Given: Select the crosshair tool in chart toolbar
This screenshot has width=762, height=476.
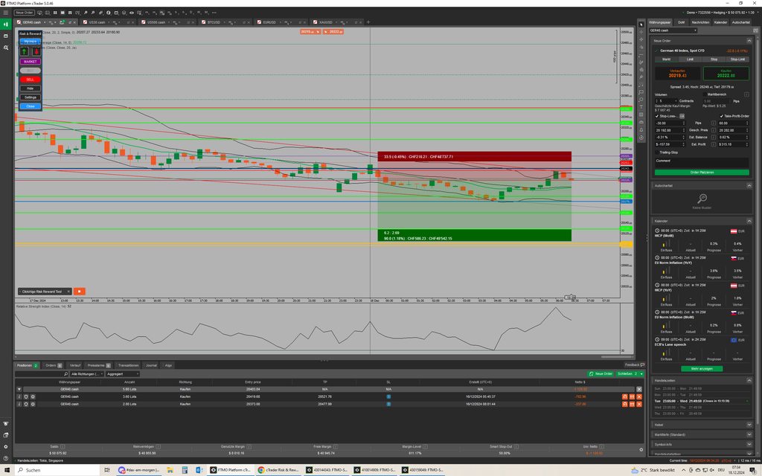Looking at the screenshot, I should (641, 32).
